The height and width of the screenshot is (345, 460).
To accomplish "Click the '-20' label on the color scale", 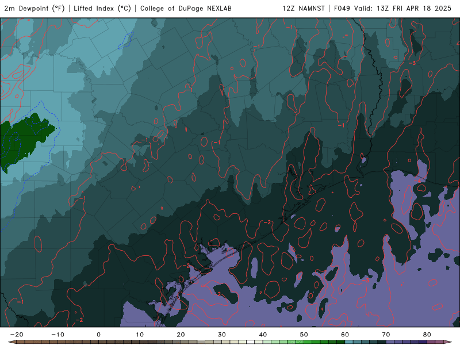I will click(17, 335).
